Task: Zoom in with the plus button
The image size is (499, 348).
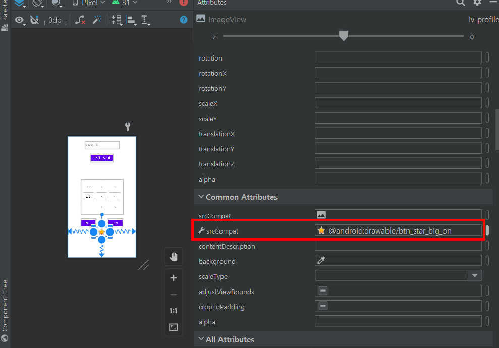Action: tap(174, 278)
